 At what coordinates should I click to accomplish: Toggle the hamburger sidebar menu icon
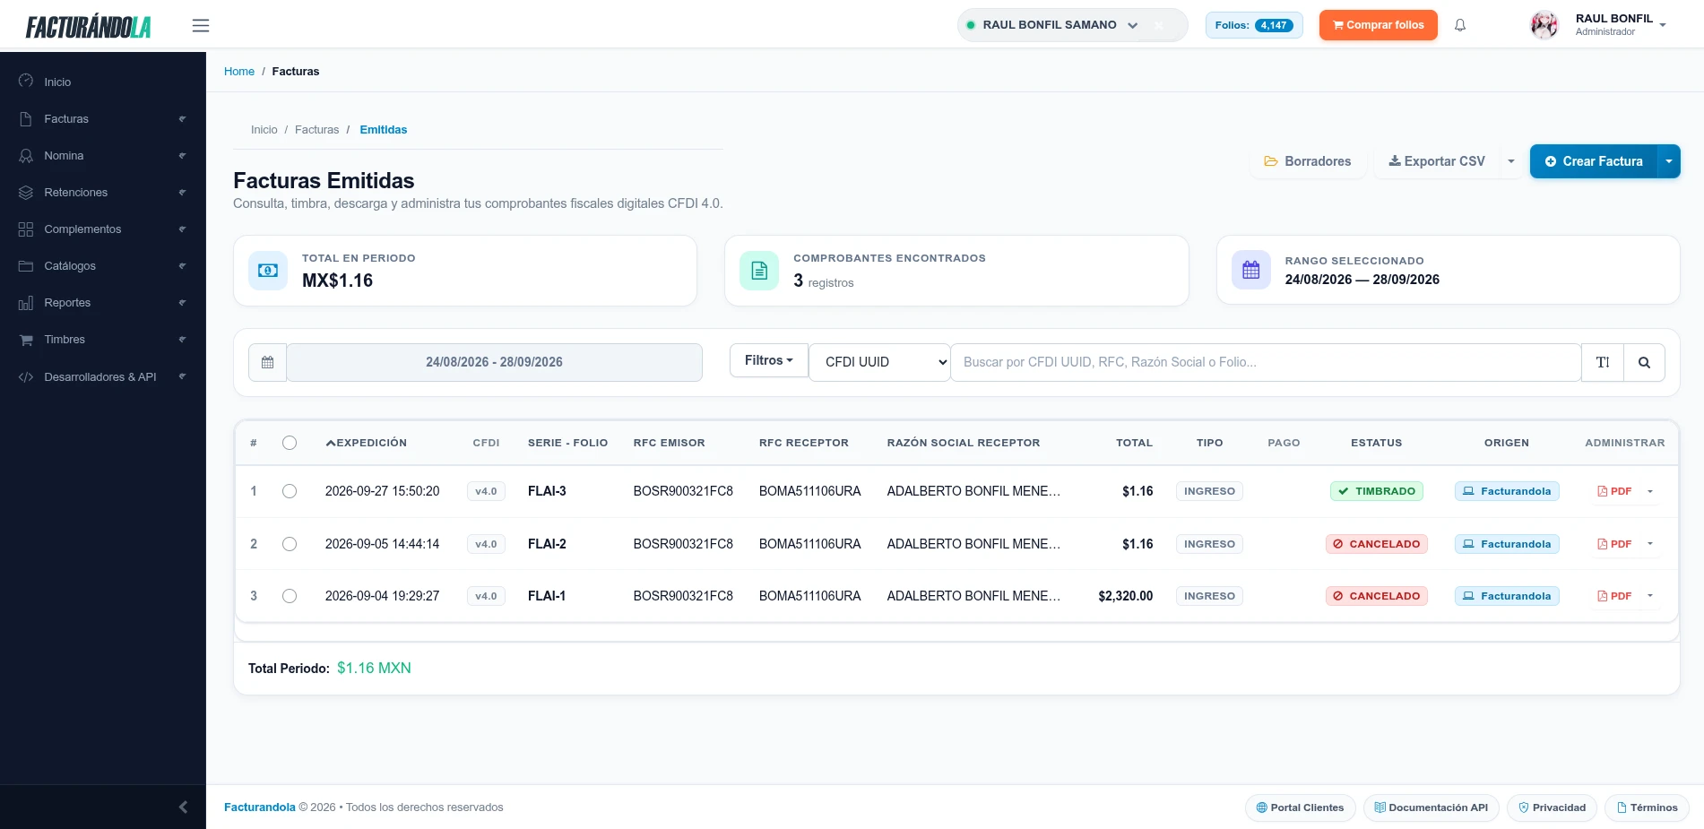[201, 25]
